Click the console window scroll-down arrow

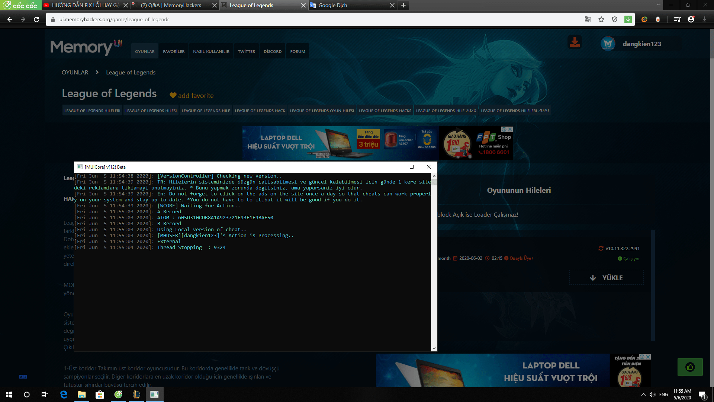[x=434, y=348]
